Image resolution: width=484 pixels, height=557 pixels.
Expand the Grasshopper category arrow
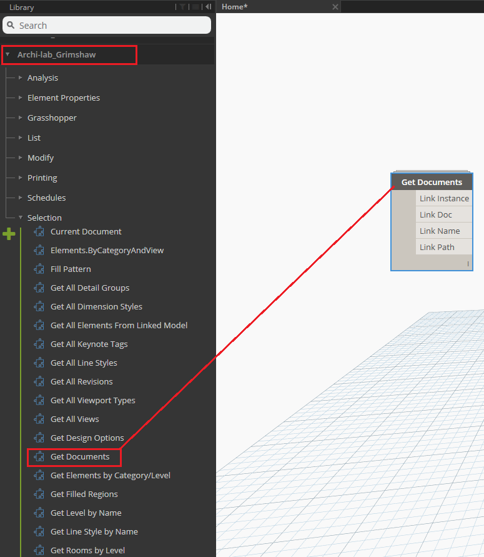[20, 118]
